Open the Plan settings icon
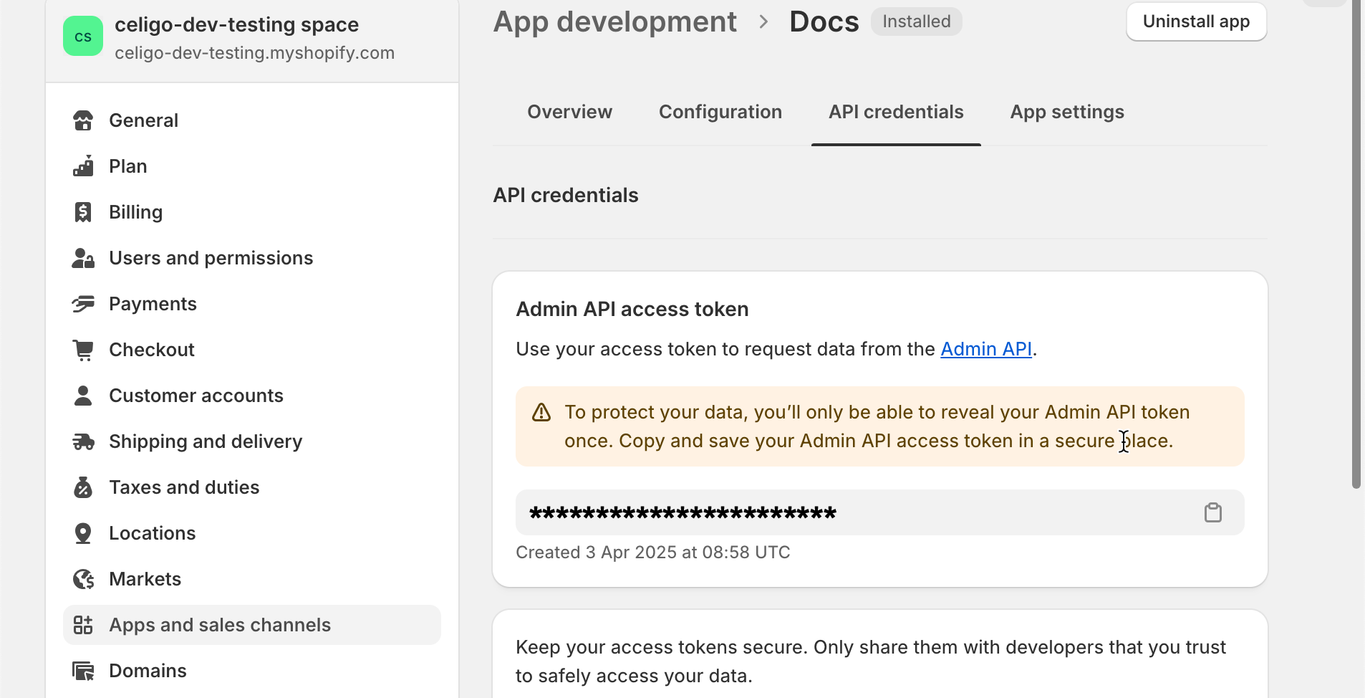This screenshot has width=1365, height=698. [83, 166]
